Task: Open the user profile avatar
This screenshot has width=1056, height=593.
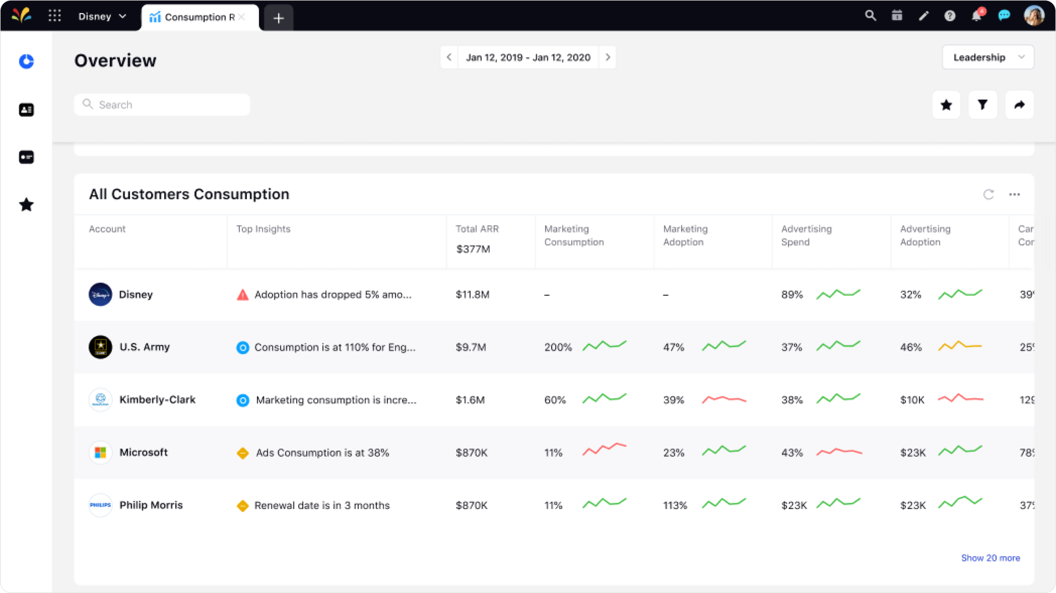Action: [x=1034, y=16]
